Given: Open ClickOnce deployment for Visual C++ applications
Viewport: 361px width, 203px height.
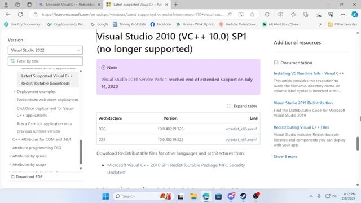Looking at the screenshot, I should pyautogui.click(x=45, y=112).
